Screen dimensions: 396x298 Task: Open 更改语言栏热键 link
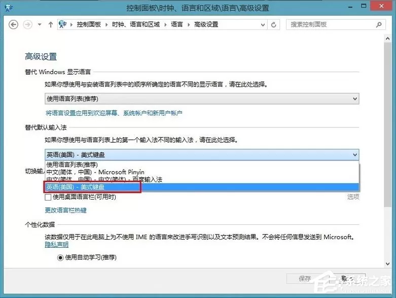click(x=66, y=210)
